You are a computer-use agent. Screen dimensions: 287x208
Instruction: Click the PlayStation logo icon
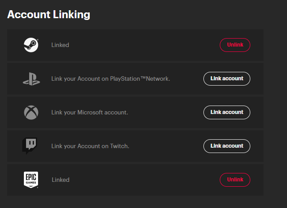[31, 79]
